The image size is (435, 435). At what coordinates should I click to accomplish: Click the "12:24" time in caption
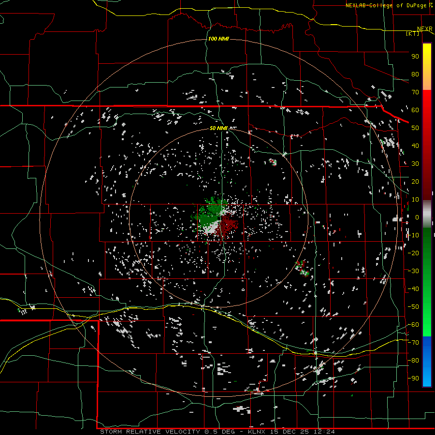324,432
